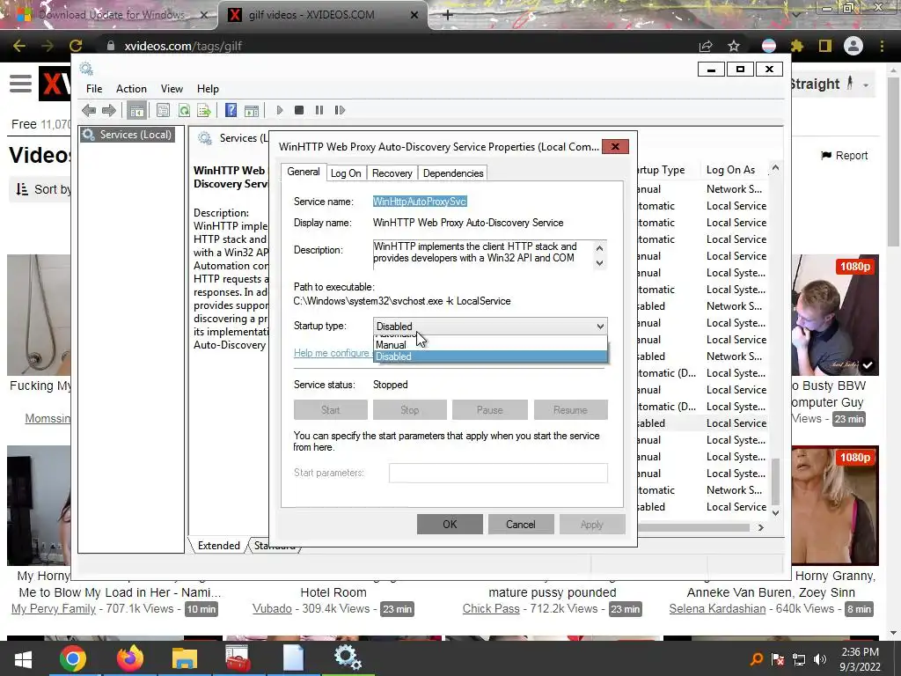Click the Apply button
Image resolution: width=901 pixels, height=676 pixels.
(x=592, y=525)
